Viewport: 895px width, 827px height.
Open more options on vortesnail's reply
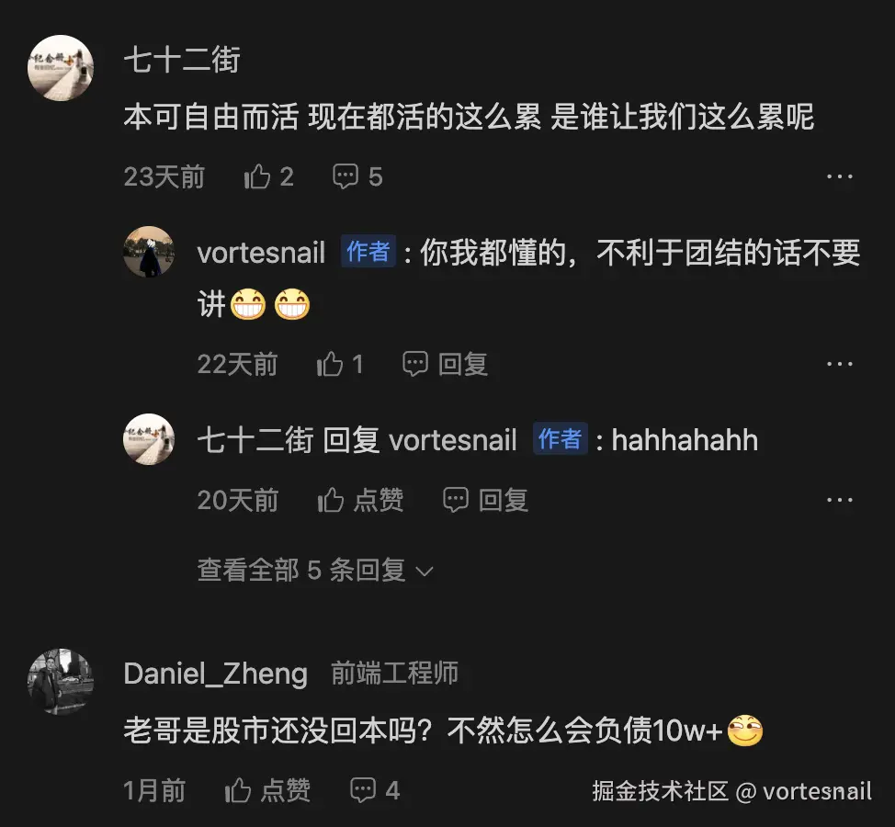click(x=840, y=364)
